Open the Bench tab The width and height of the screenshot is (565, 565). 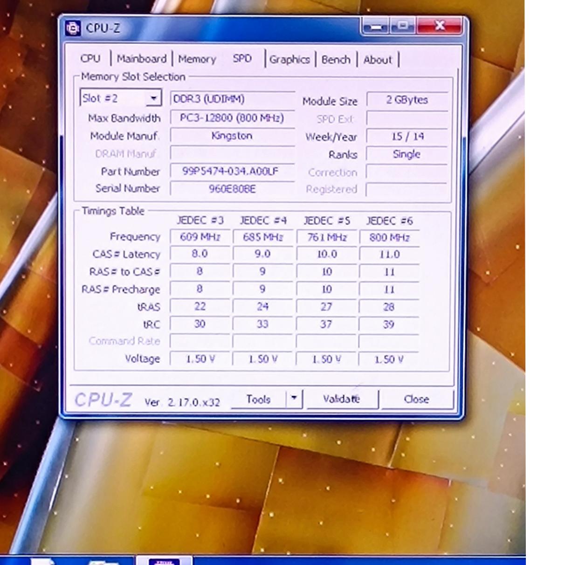[336, 60]
